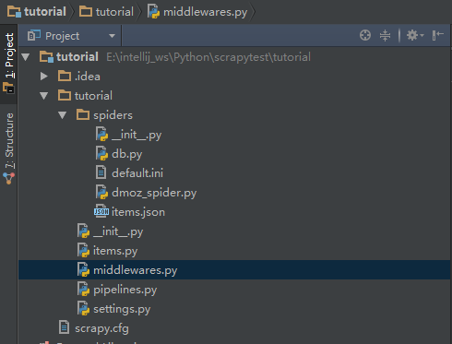Expand the .idea folder
452x344 pixels.
44,77
